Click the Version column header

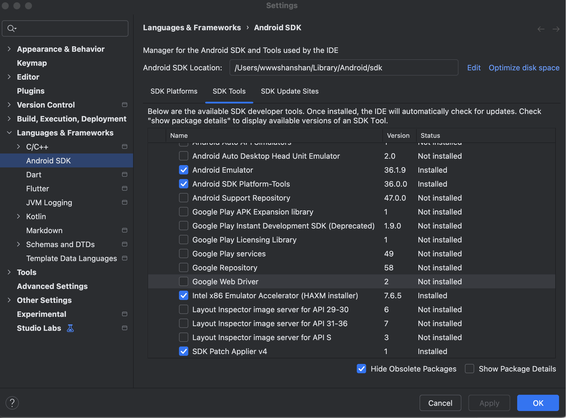(399, 135)
